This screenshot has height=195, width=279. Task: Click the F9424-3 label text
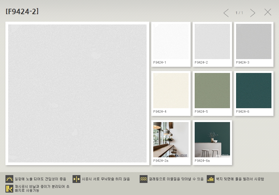(x=243, y=63)
